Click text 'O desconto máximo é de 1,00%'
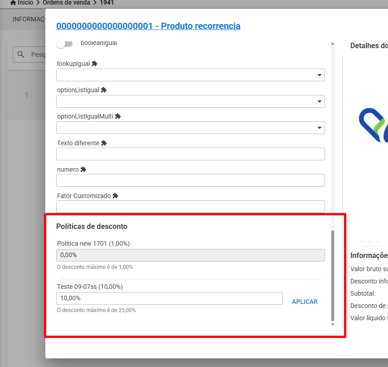Screen dimensions: 388x367 (x=95, y=267)
